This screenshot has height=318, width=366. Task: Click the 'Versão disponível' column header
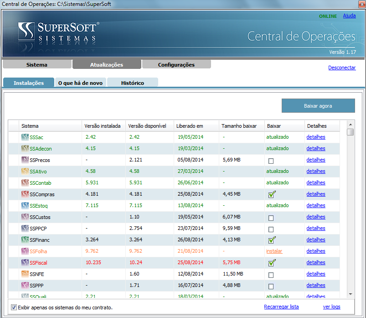pyautogui.click(x=149, y=126)
